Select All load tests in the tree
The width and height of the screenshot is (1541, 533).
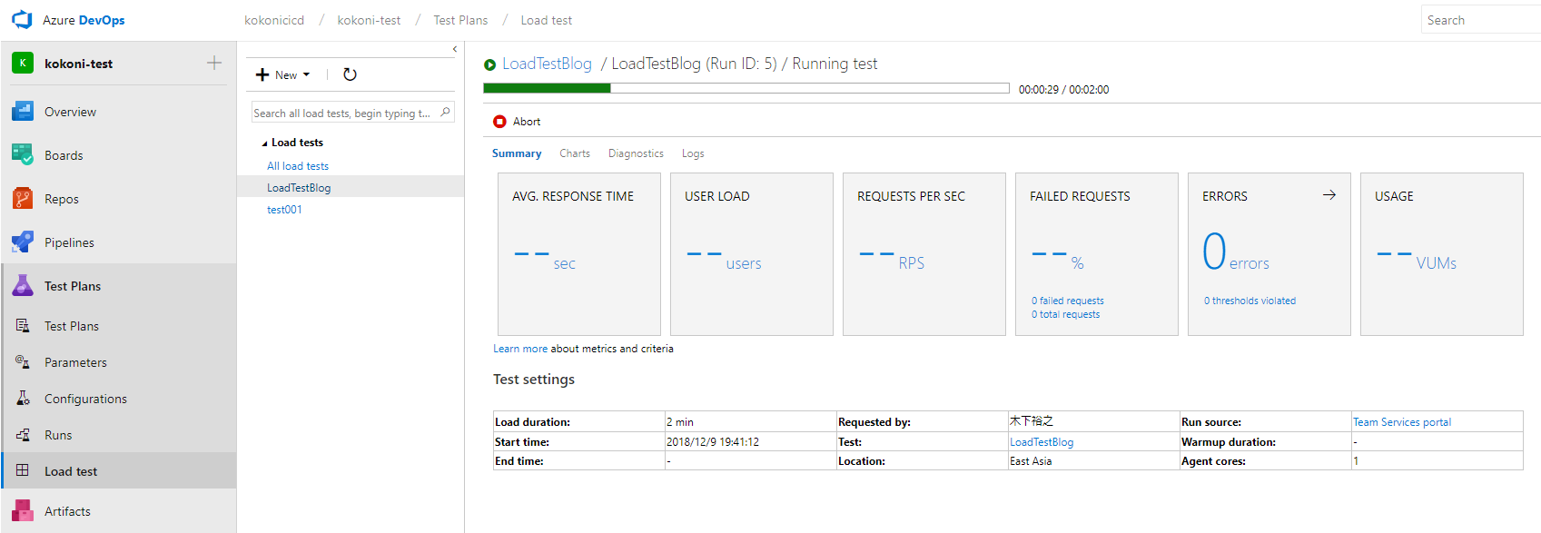pos(298,166)
